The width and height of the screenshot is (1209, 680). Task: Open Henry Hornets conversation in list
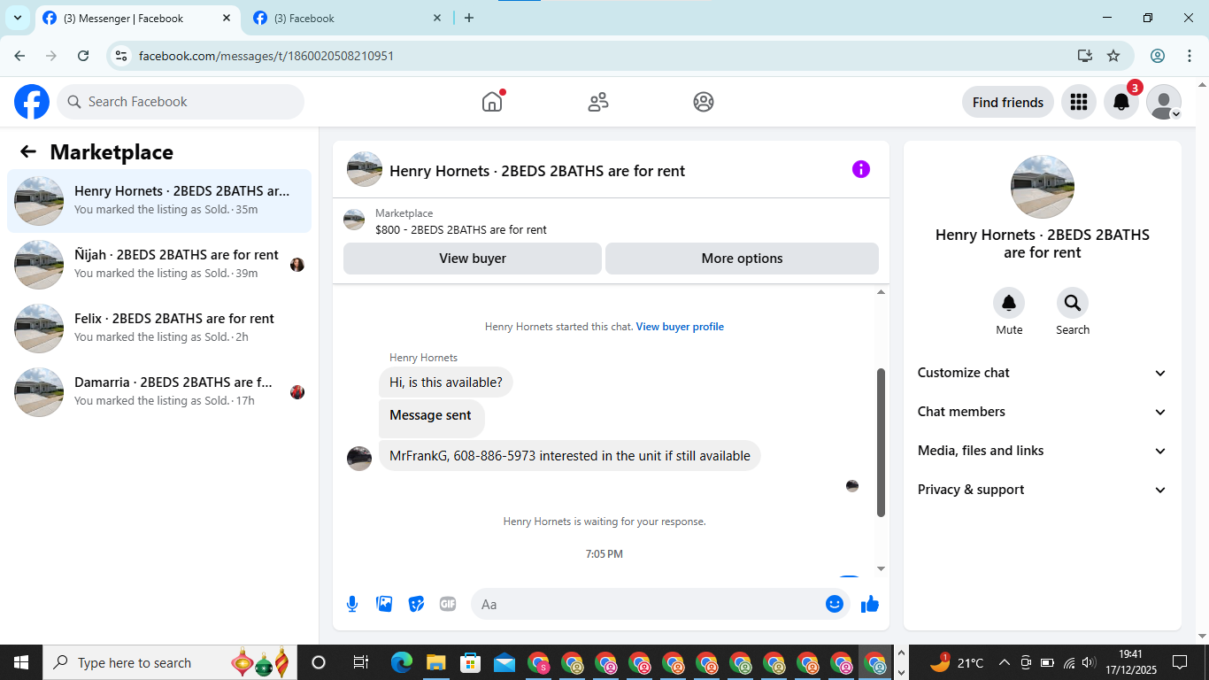(x=159, y=201)
